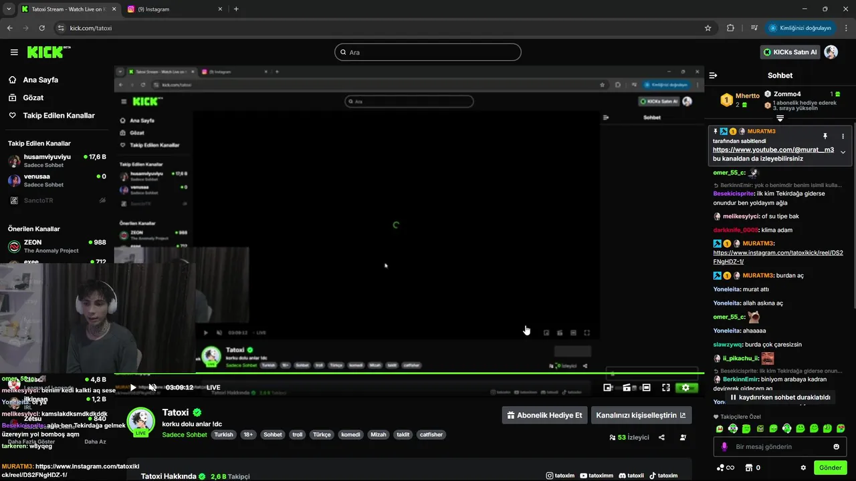
Task: Click the KICK logo
Action: click(48, 52)
